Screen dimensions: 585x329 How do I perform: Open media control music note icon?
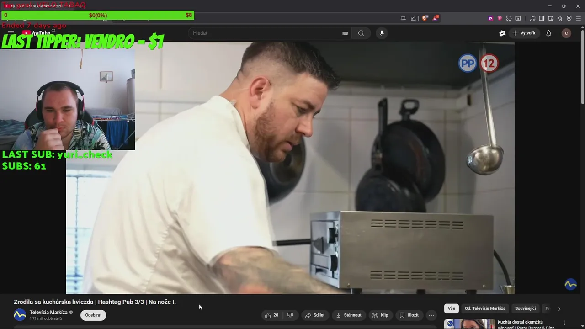point(532,18)
